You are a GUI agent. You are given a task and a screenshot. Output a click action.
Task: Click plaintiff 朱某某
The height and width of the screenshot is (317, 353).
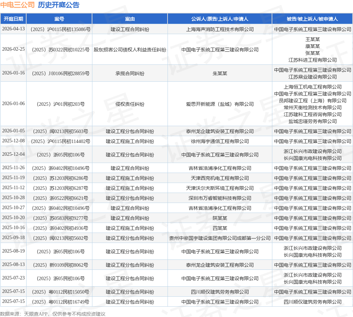[220, 74]
